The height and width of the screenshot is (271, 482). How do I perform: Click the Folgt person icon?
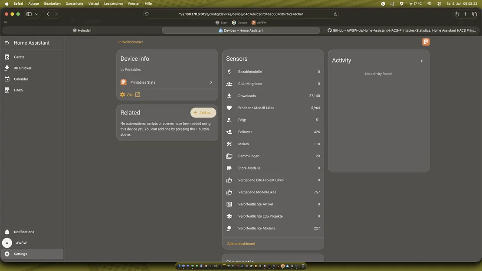229,120
